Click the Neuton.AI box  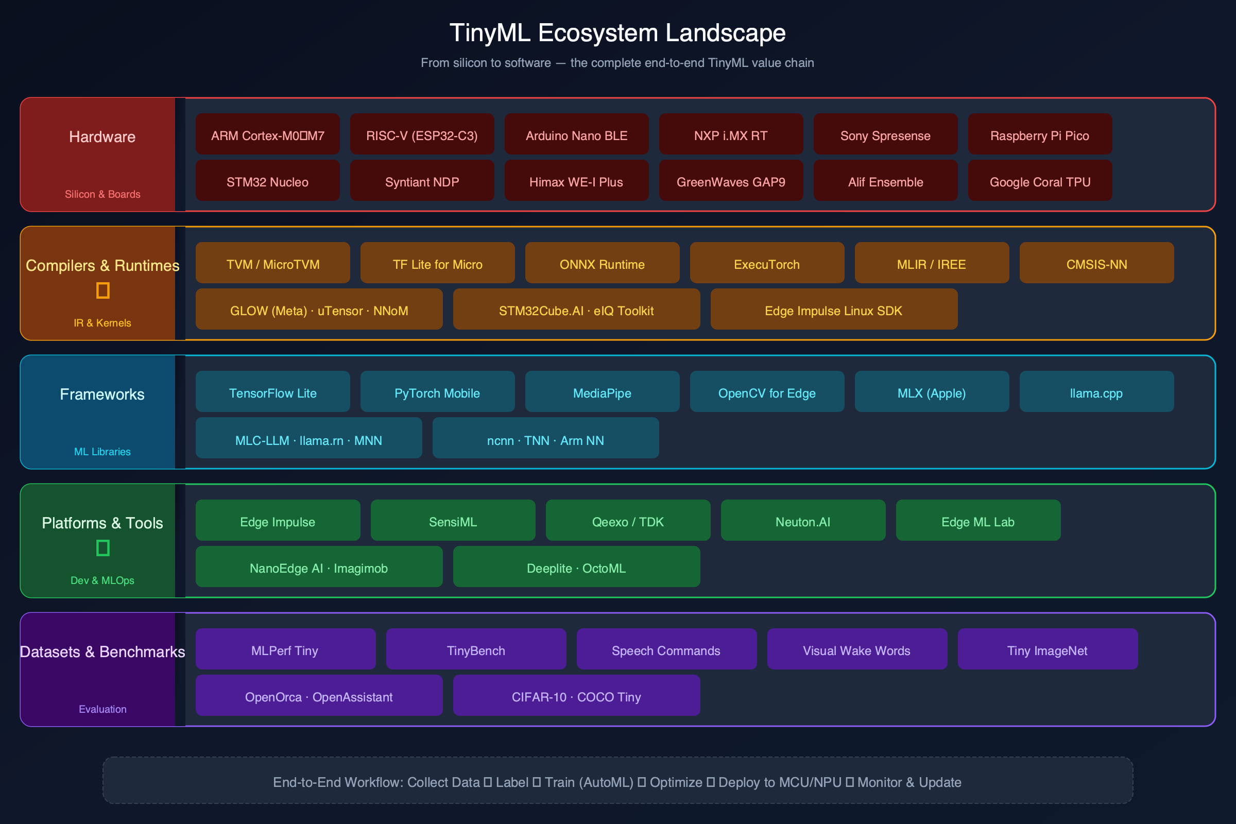[803, 520]
